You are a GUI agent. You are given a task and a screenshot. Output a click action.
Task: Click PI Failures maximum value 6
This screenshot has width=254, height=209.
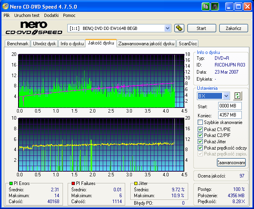(x=121, y=196)
